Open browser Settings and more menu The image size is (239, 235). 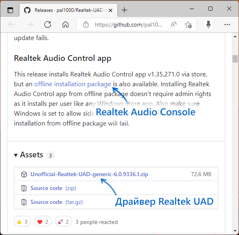pyautogui.click(x=227, y=25)
